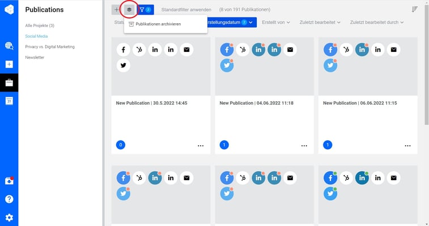
Task: Open the Zuletzt bearbeitet durch dropdown
Action: click(377, 23)
